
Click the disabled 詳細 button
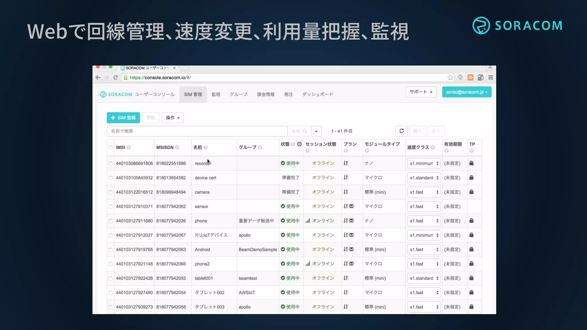pyautogui.click(x=150, y=118)
